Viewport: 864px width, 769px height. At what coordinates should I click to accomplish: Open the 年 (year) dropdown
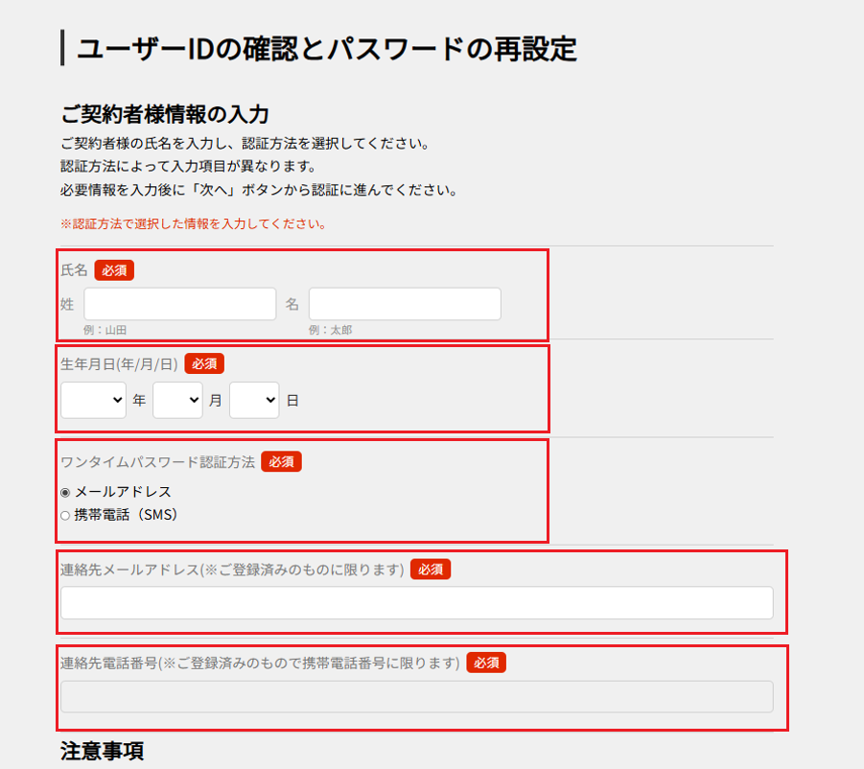pyautogui.click(x=92, y=400)
